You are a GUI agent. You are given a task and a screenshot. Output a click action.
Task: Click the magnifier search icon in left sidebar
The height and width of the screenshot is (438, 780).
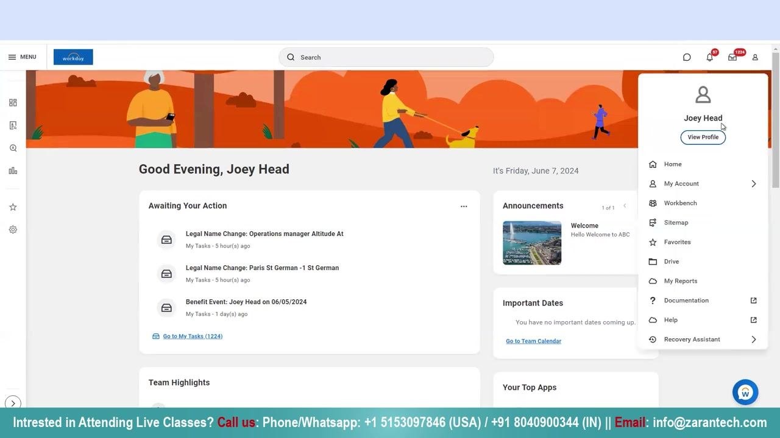point(13,148)
